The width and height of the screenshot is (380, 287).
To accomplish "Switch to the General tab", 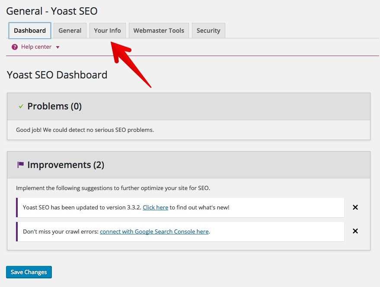I will coord(70,30).
